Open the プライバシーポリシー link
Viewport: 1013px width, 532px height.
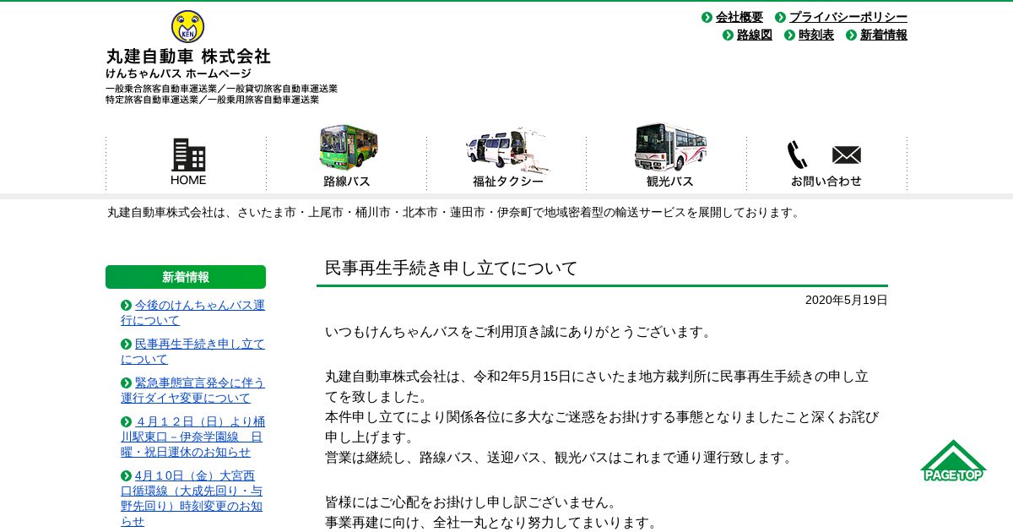848,17
